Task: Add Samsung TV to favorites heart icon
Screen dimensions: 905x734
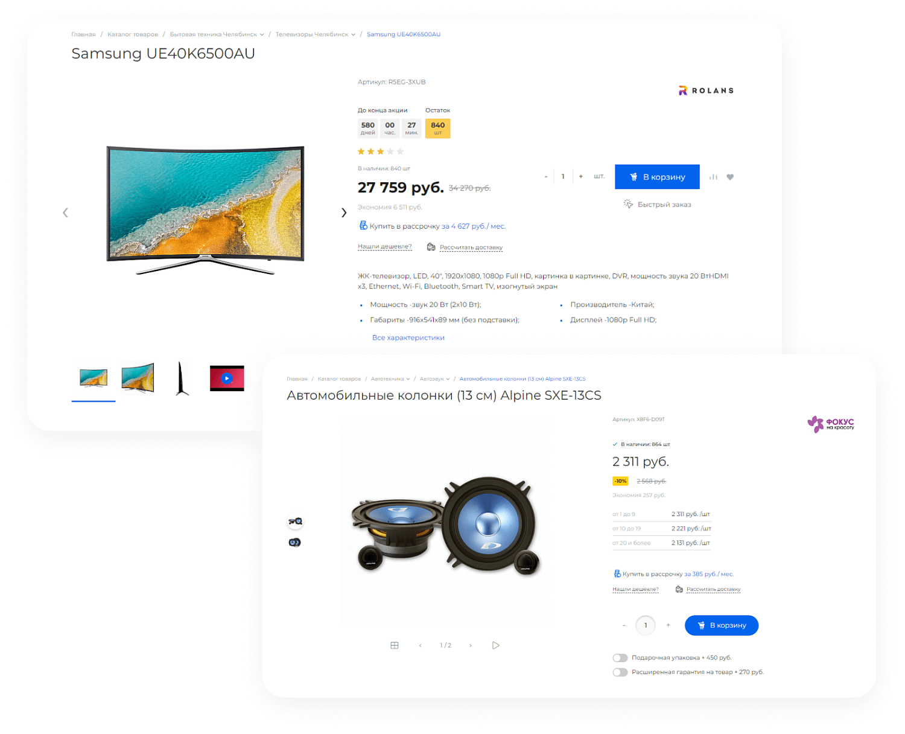Action: 730,177
